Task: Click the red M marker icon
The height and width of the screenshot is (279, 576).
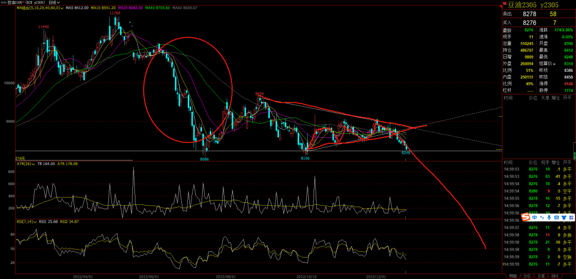Action: (x=505, y=3)
